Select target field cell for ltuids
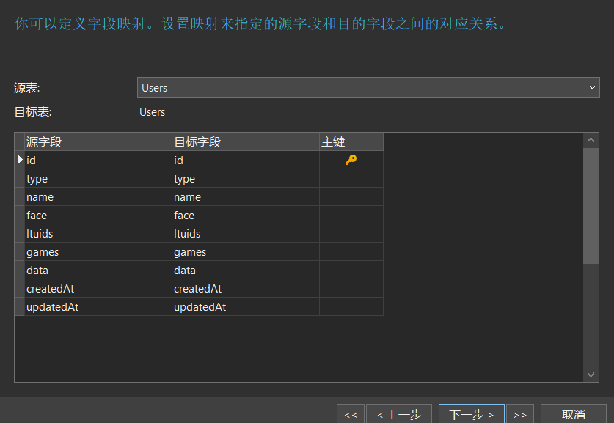Viewport: 614px width, 423px height. pos(245,234)
